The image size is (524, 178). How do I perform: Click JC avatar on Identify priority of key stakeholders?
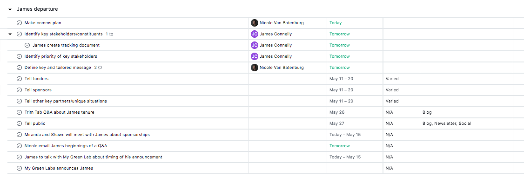click(255, 56)
